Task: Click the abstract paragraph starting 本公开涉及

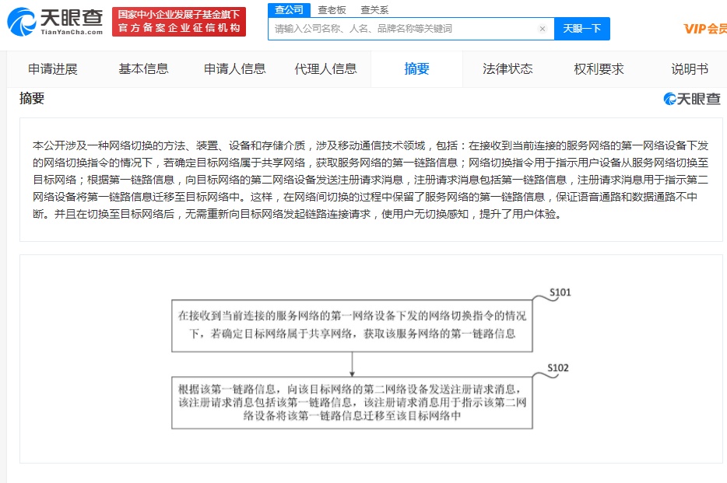Action: coord(371,180)
